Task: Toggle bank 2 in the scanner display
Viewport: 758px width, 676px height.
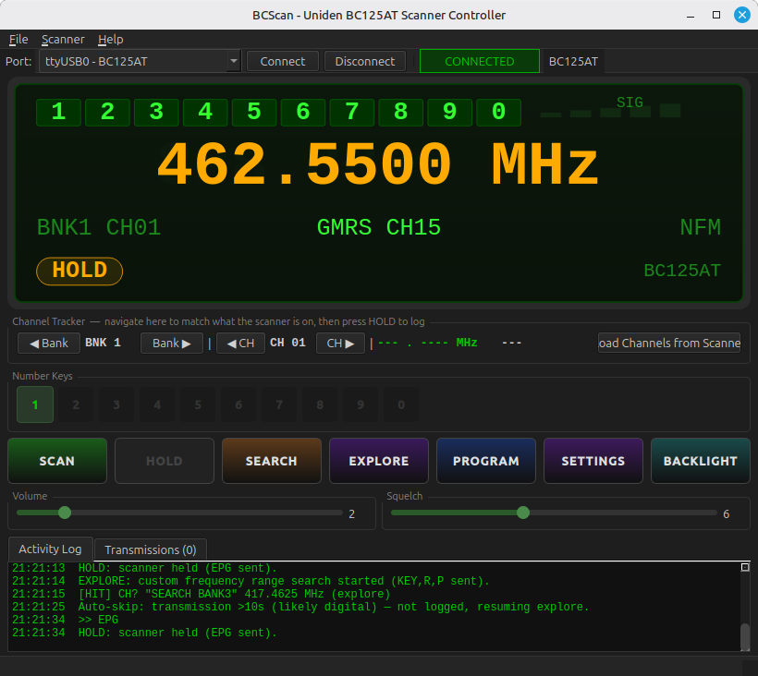Action: (x=107, y=112)
